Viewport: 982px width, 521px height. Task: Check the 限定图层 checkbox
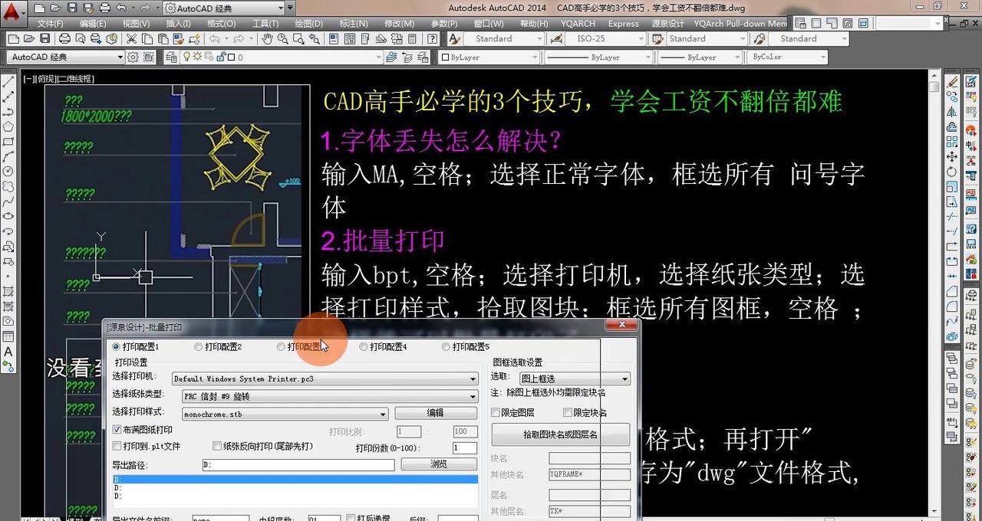point(495,412)
